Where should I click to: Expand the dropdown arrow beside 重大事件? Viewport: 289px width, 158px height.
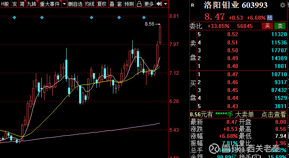coord(64,4)
